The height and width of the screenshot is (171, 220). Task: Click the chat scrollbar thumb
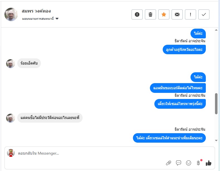coord(216,103)
